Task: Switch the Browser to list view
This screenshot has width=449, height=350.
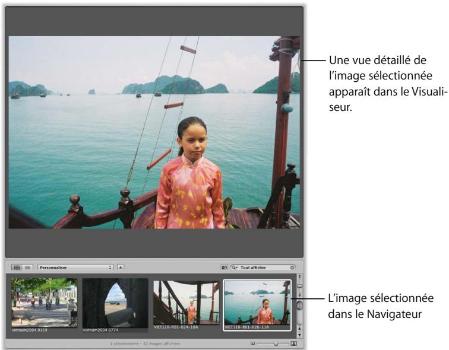Action: tap(28, 268)
